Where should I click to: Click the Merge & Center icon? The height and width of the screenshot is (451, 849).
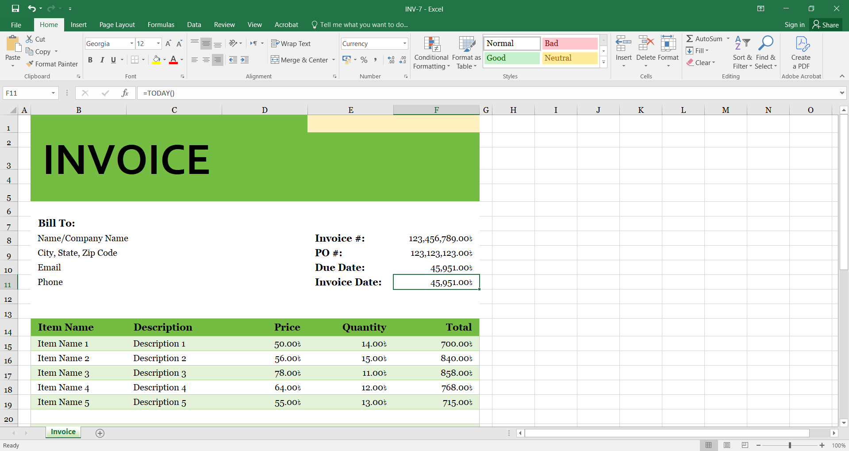275,60
